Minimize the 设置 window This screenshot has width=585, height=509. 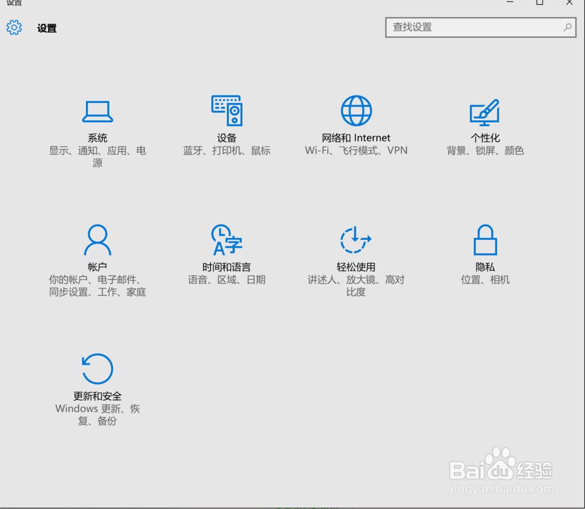click(x=510, y=2)
